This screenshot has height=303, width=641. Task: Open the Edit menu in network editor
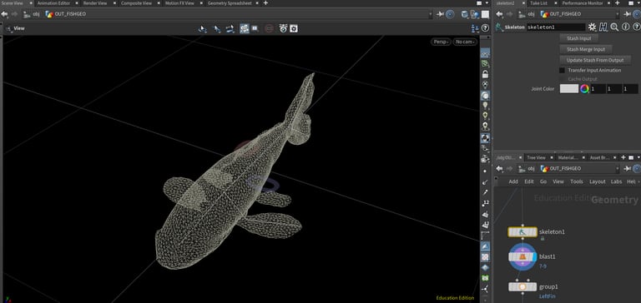(529, 181)
